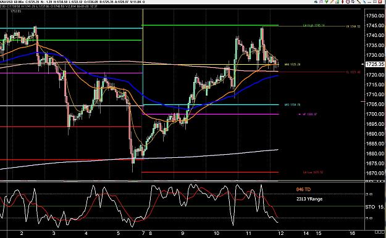Click the stochastic 25.00 level label
This screenshot has width=386, height=238.
point(369,194)
